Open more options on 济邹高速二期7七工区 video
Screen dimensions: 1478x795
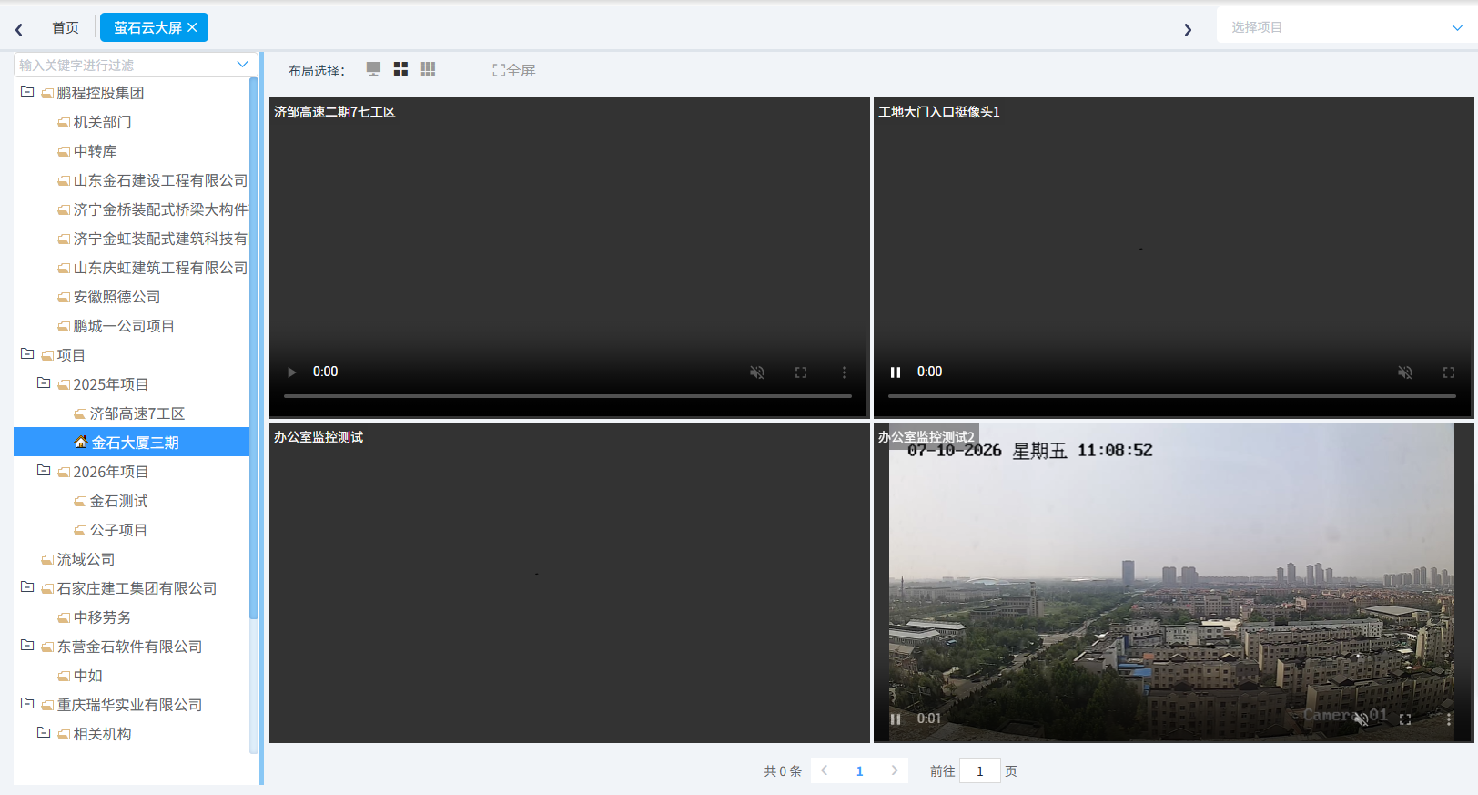click(x=845, y=372)
